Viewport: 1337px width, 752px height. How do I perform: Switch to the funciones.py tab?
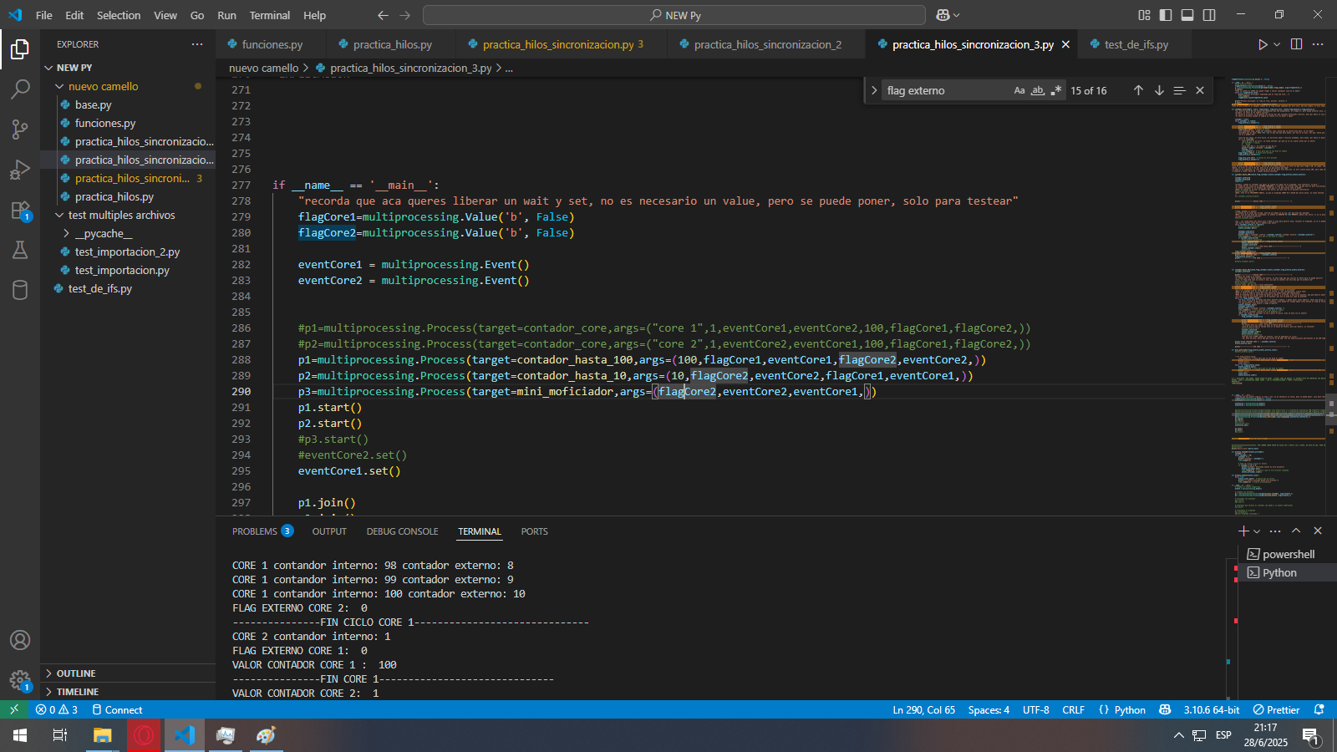pyautogui.click(x=272, y=44)
